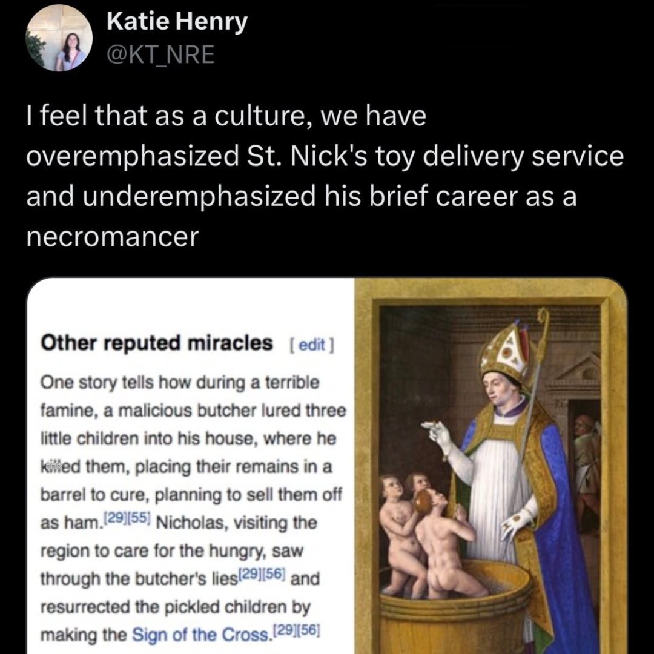Open Katie Henry's profile picture

point(59,39)
